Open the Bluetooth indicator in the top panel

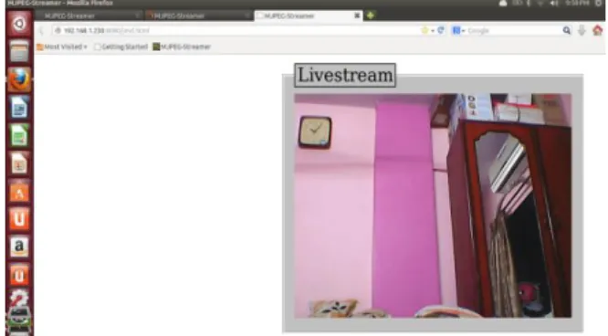(x=529, y=3)
